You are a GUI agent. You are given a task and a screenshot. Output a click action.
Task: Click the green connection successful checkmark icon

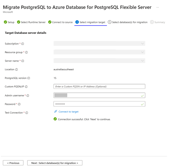[55, 119]
